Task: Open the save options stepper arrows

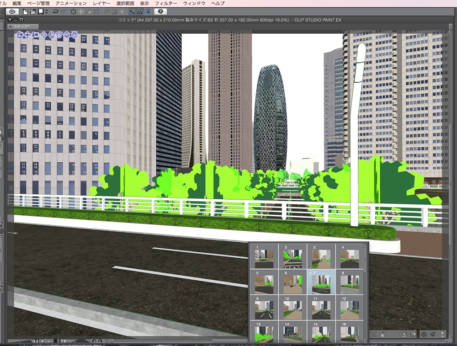Action: pyautogui.click(x=47, y=12)
